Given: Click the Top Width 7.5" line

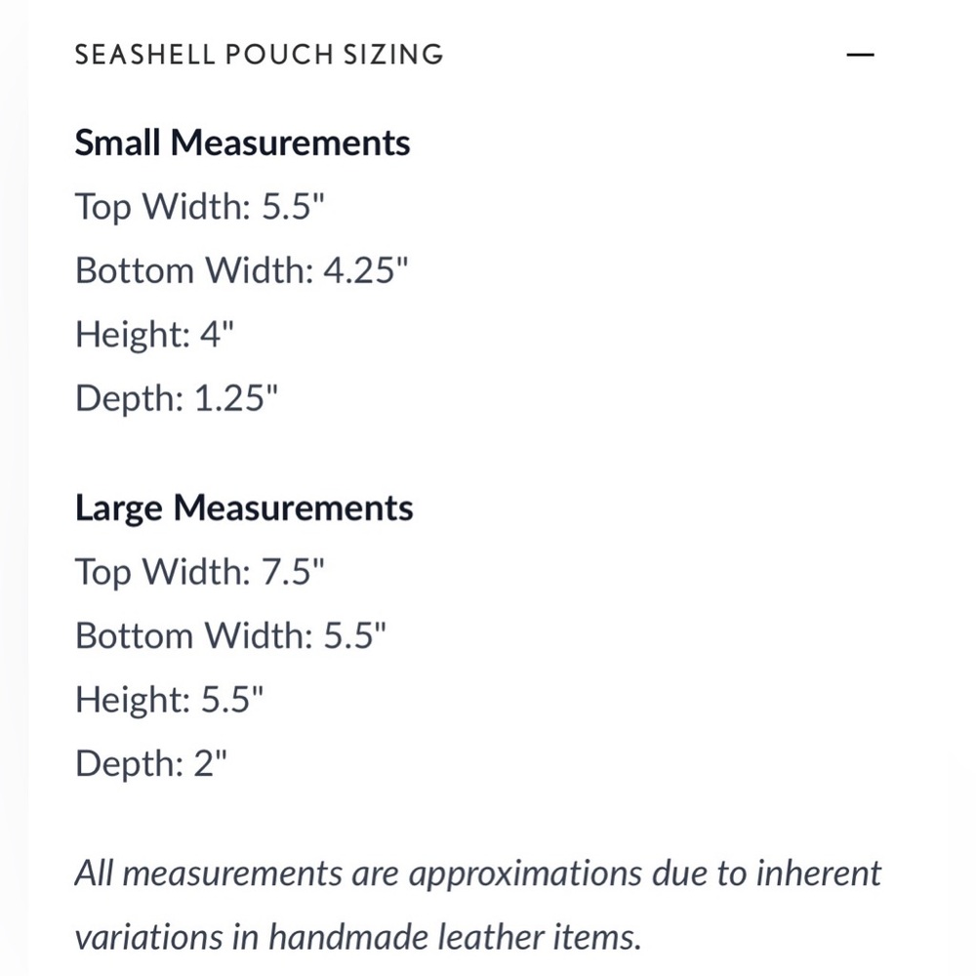Looking at the screenshot, I should pyautogui.click(x=200, y=572).
